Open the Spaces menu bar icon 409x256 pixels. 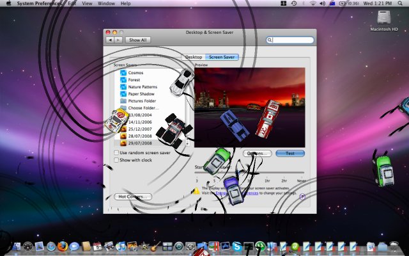pyautogui.click(x=284, y=3)
